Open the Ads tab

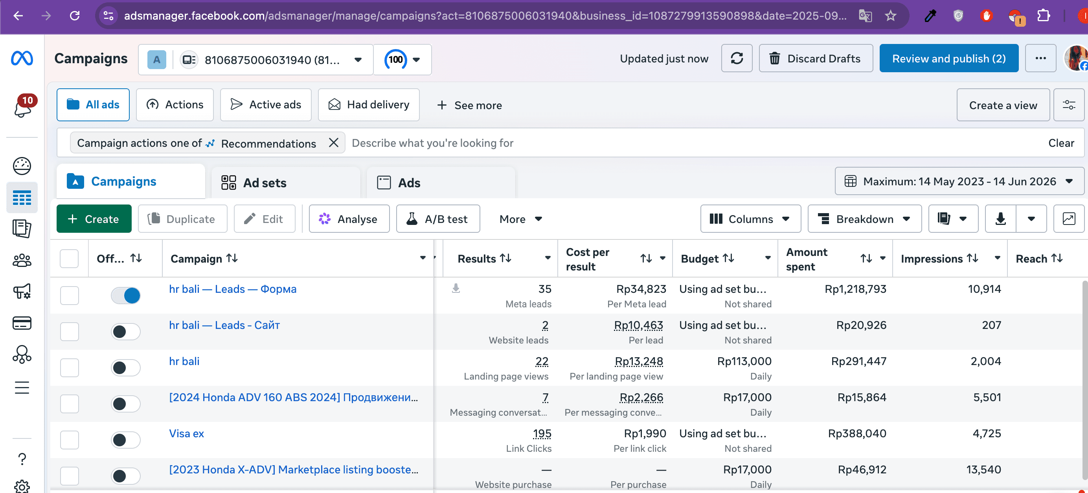pyautogui.click(x=441, y=183)
